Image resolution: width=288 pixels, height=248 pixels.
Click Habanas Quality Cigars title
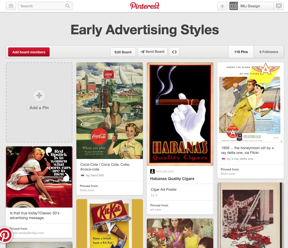[x=172, y=179]
